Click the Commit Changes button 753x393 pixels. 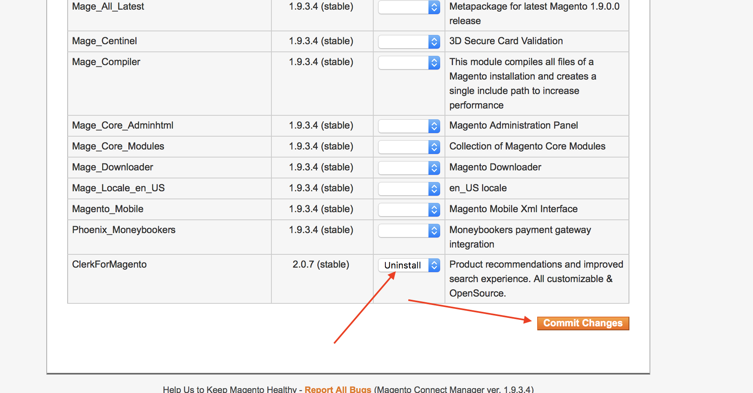point(583,323)
